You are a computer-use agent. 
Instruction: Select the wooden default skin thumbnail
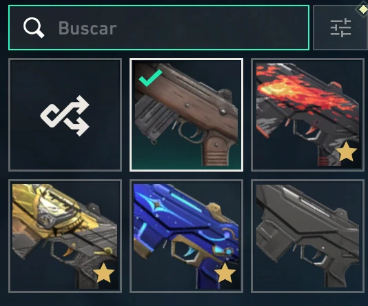pos(186,114)
